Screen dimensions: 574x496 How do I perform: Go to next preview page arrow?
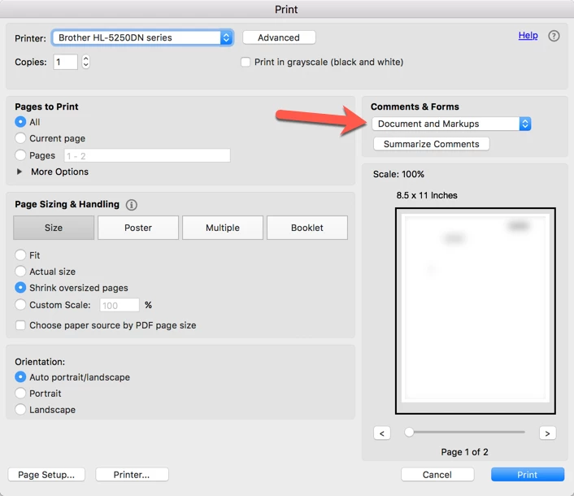click(548, 433)
